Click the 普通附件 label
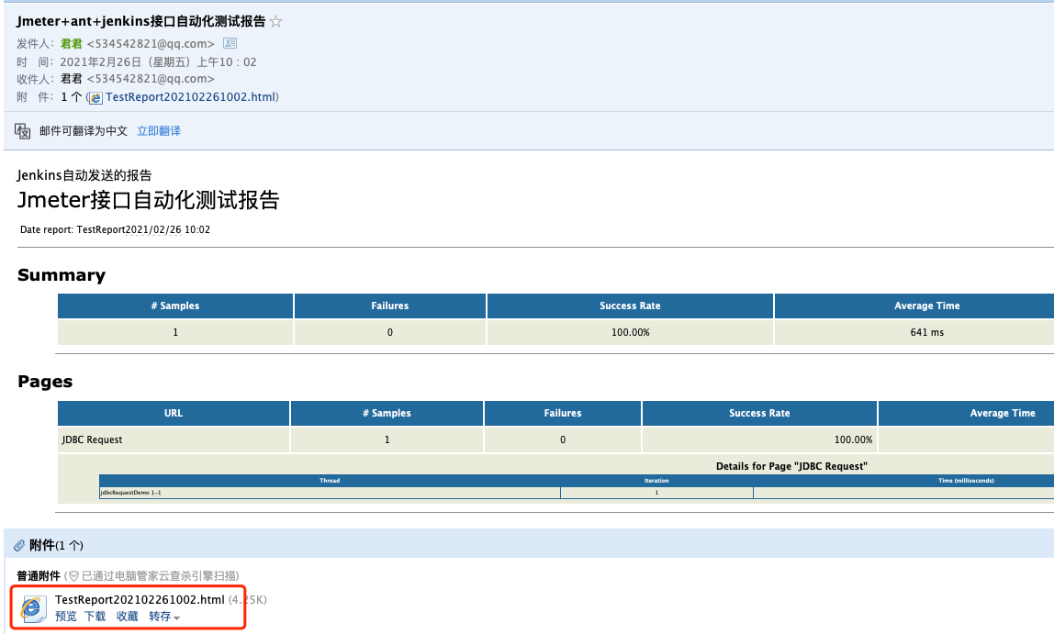The height and width of the screenshot is (634, 1054). point(39,575)
